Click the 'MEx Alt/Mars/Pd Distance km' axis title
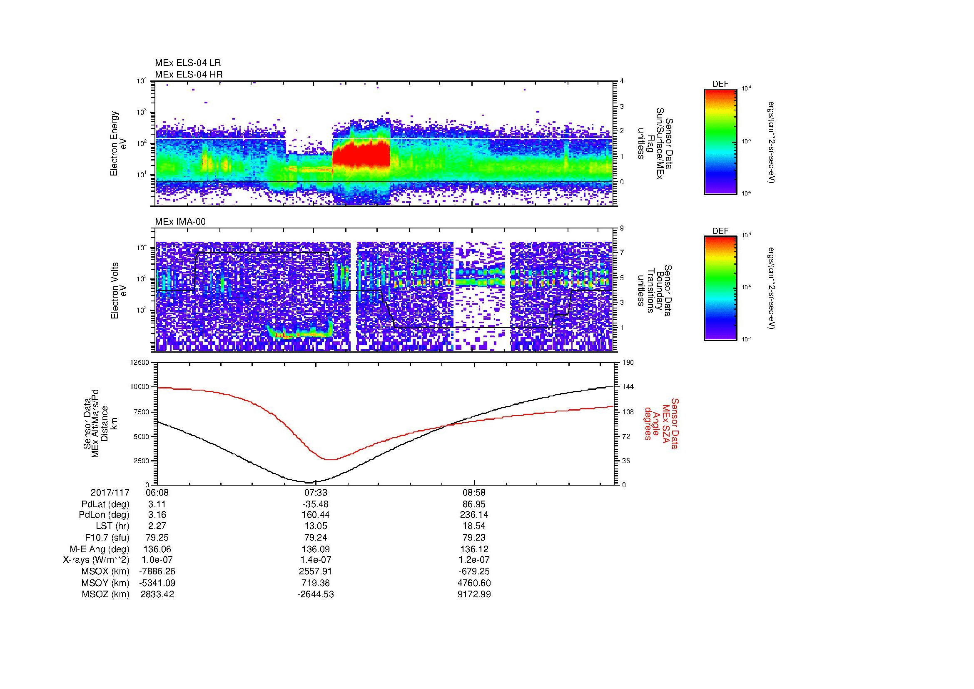This screenshot has width=974, height=689. [x=100, y=423]
